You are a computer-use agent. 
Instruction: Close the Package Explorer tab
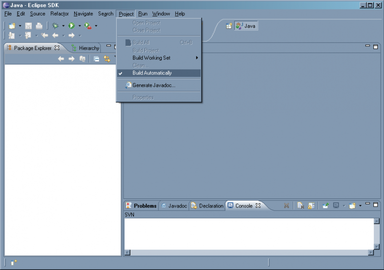(57, 48)
